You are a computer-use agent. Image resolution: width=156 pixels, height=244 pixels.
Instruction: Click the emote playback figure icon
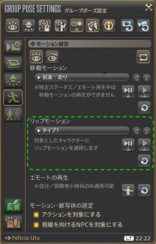128,190
